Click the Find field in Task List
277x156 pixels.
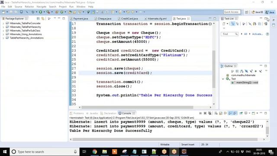(229, 34)
